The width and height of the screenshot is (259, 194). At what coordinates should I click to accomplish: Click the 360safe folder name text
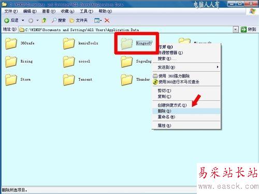(27, 43)
